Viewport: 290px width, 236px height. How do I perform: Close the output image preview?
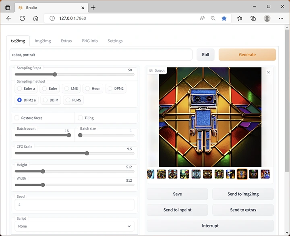tap(268, 72)
